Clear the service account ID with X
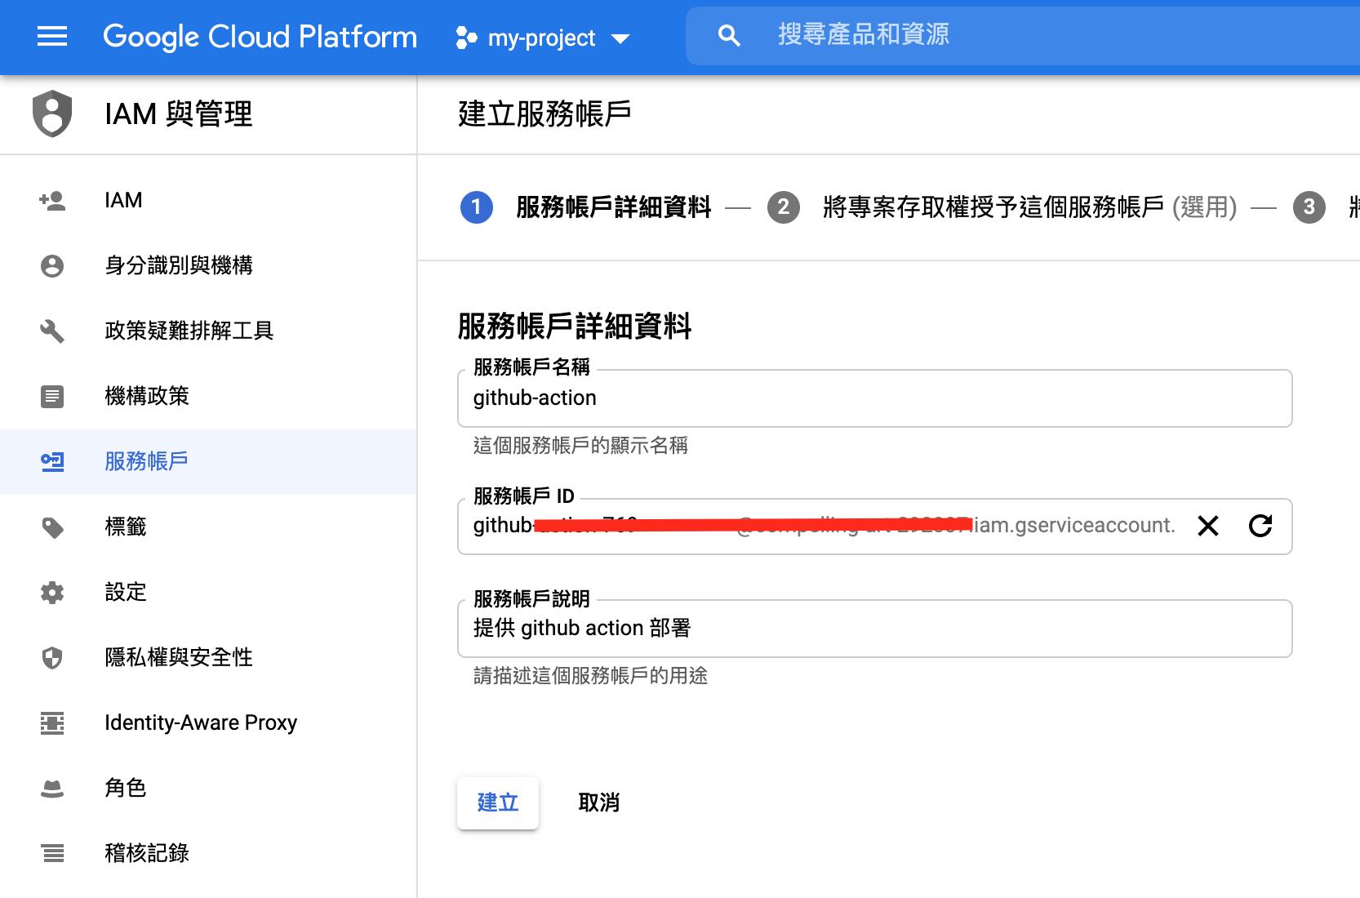The height and width of the screenshot is (898, 1360). click(x=1208, y=526)
